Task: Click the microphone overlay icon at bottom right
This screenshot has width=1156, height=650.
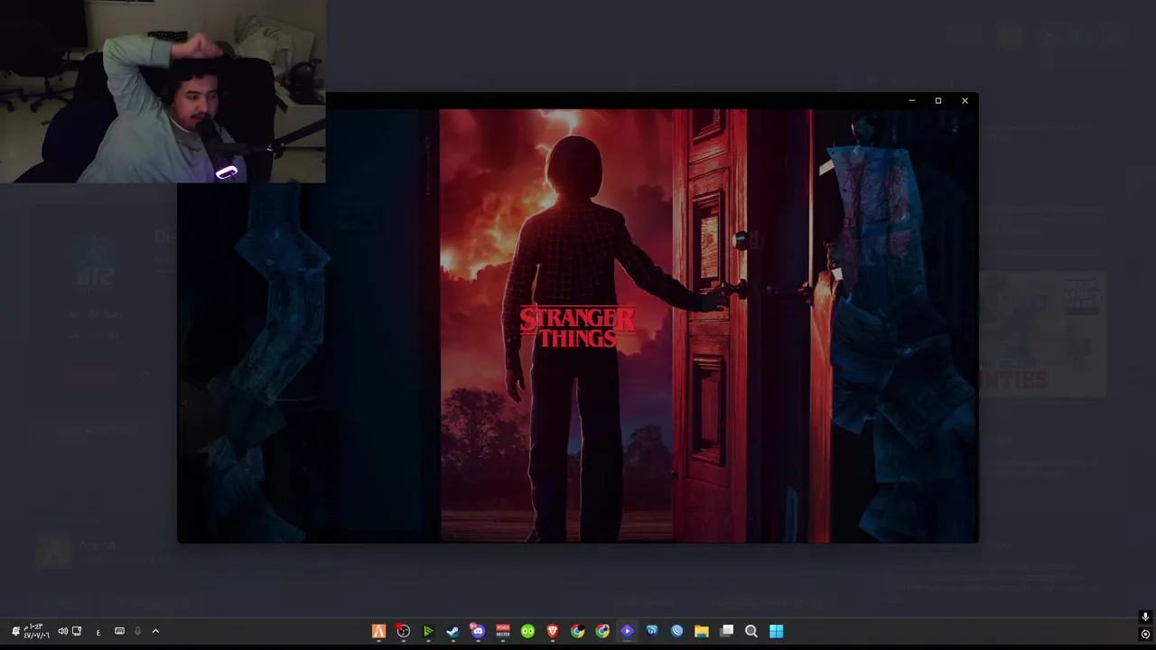Action: pyautogui.click(x=1145, y=617)
